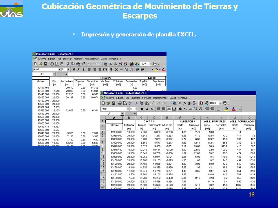Viewport: 278px width, 208px height.
Task: Select Format Painter brush in Escarpe.XLS window
Action: pyautogui.click(x=83, y=64)
